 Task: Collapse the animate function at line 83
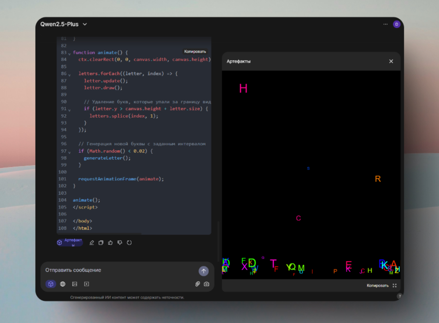[x=69, y=53]
